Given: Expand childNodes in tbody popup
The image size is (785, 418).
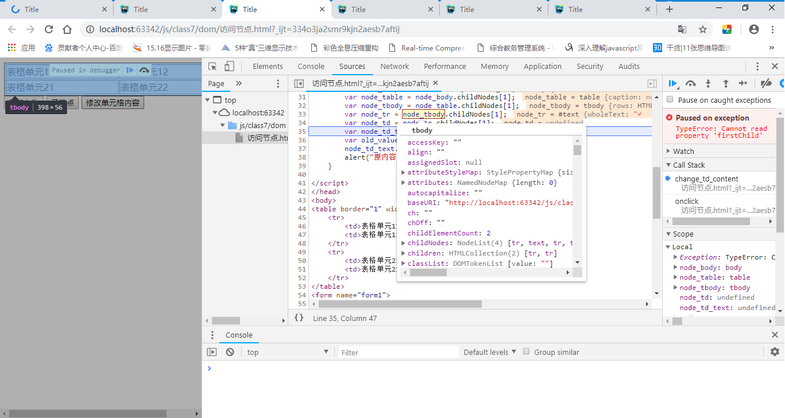Looking at the screenshot, I should click(403, 243).
